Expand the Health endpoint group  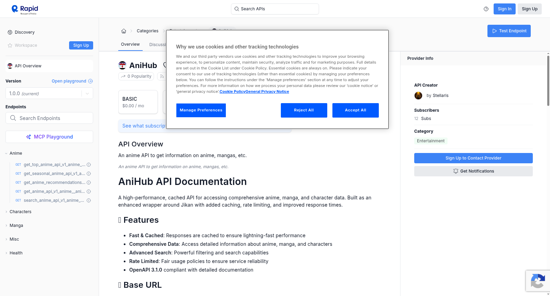pos(6,253)
